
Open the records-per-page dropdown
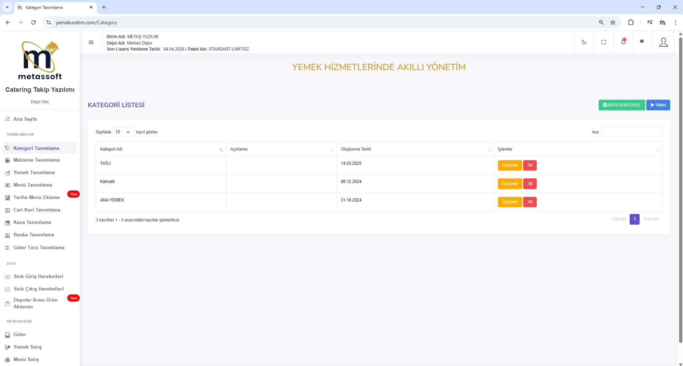[123, 132]
